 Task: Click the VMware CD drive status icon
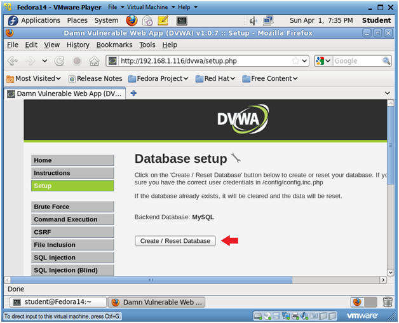coord(267,316)
